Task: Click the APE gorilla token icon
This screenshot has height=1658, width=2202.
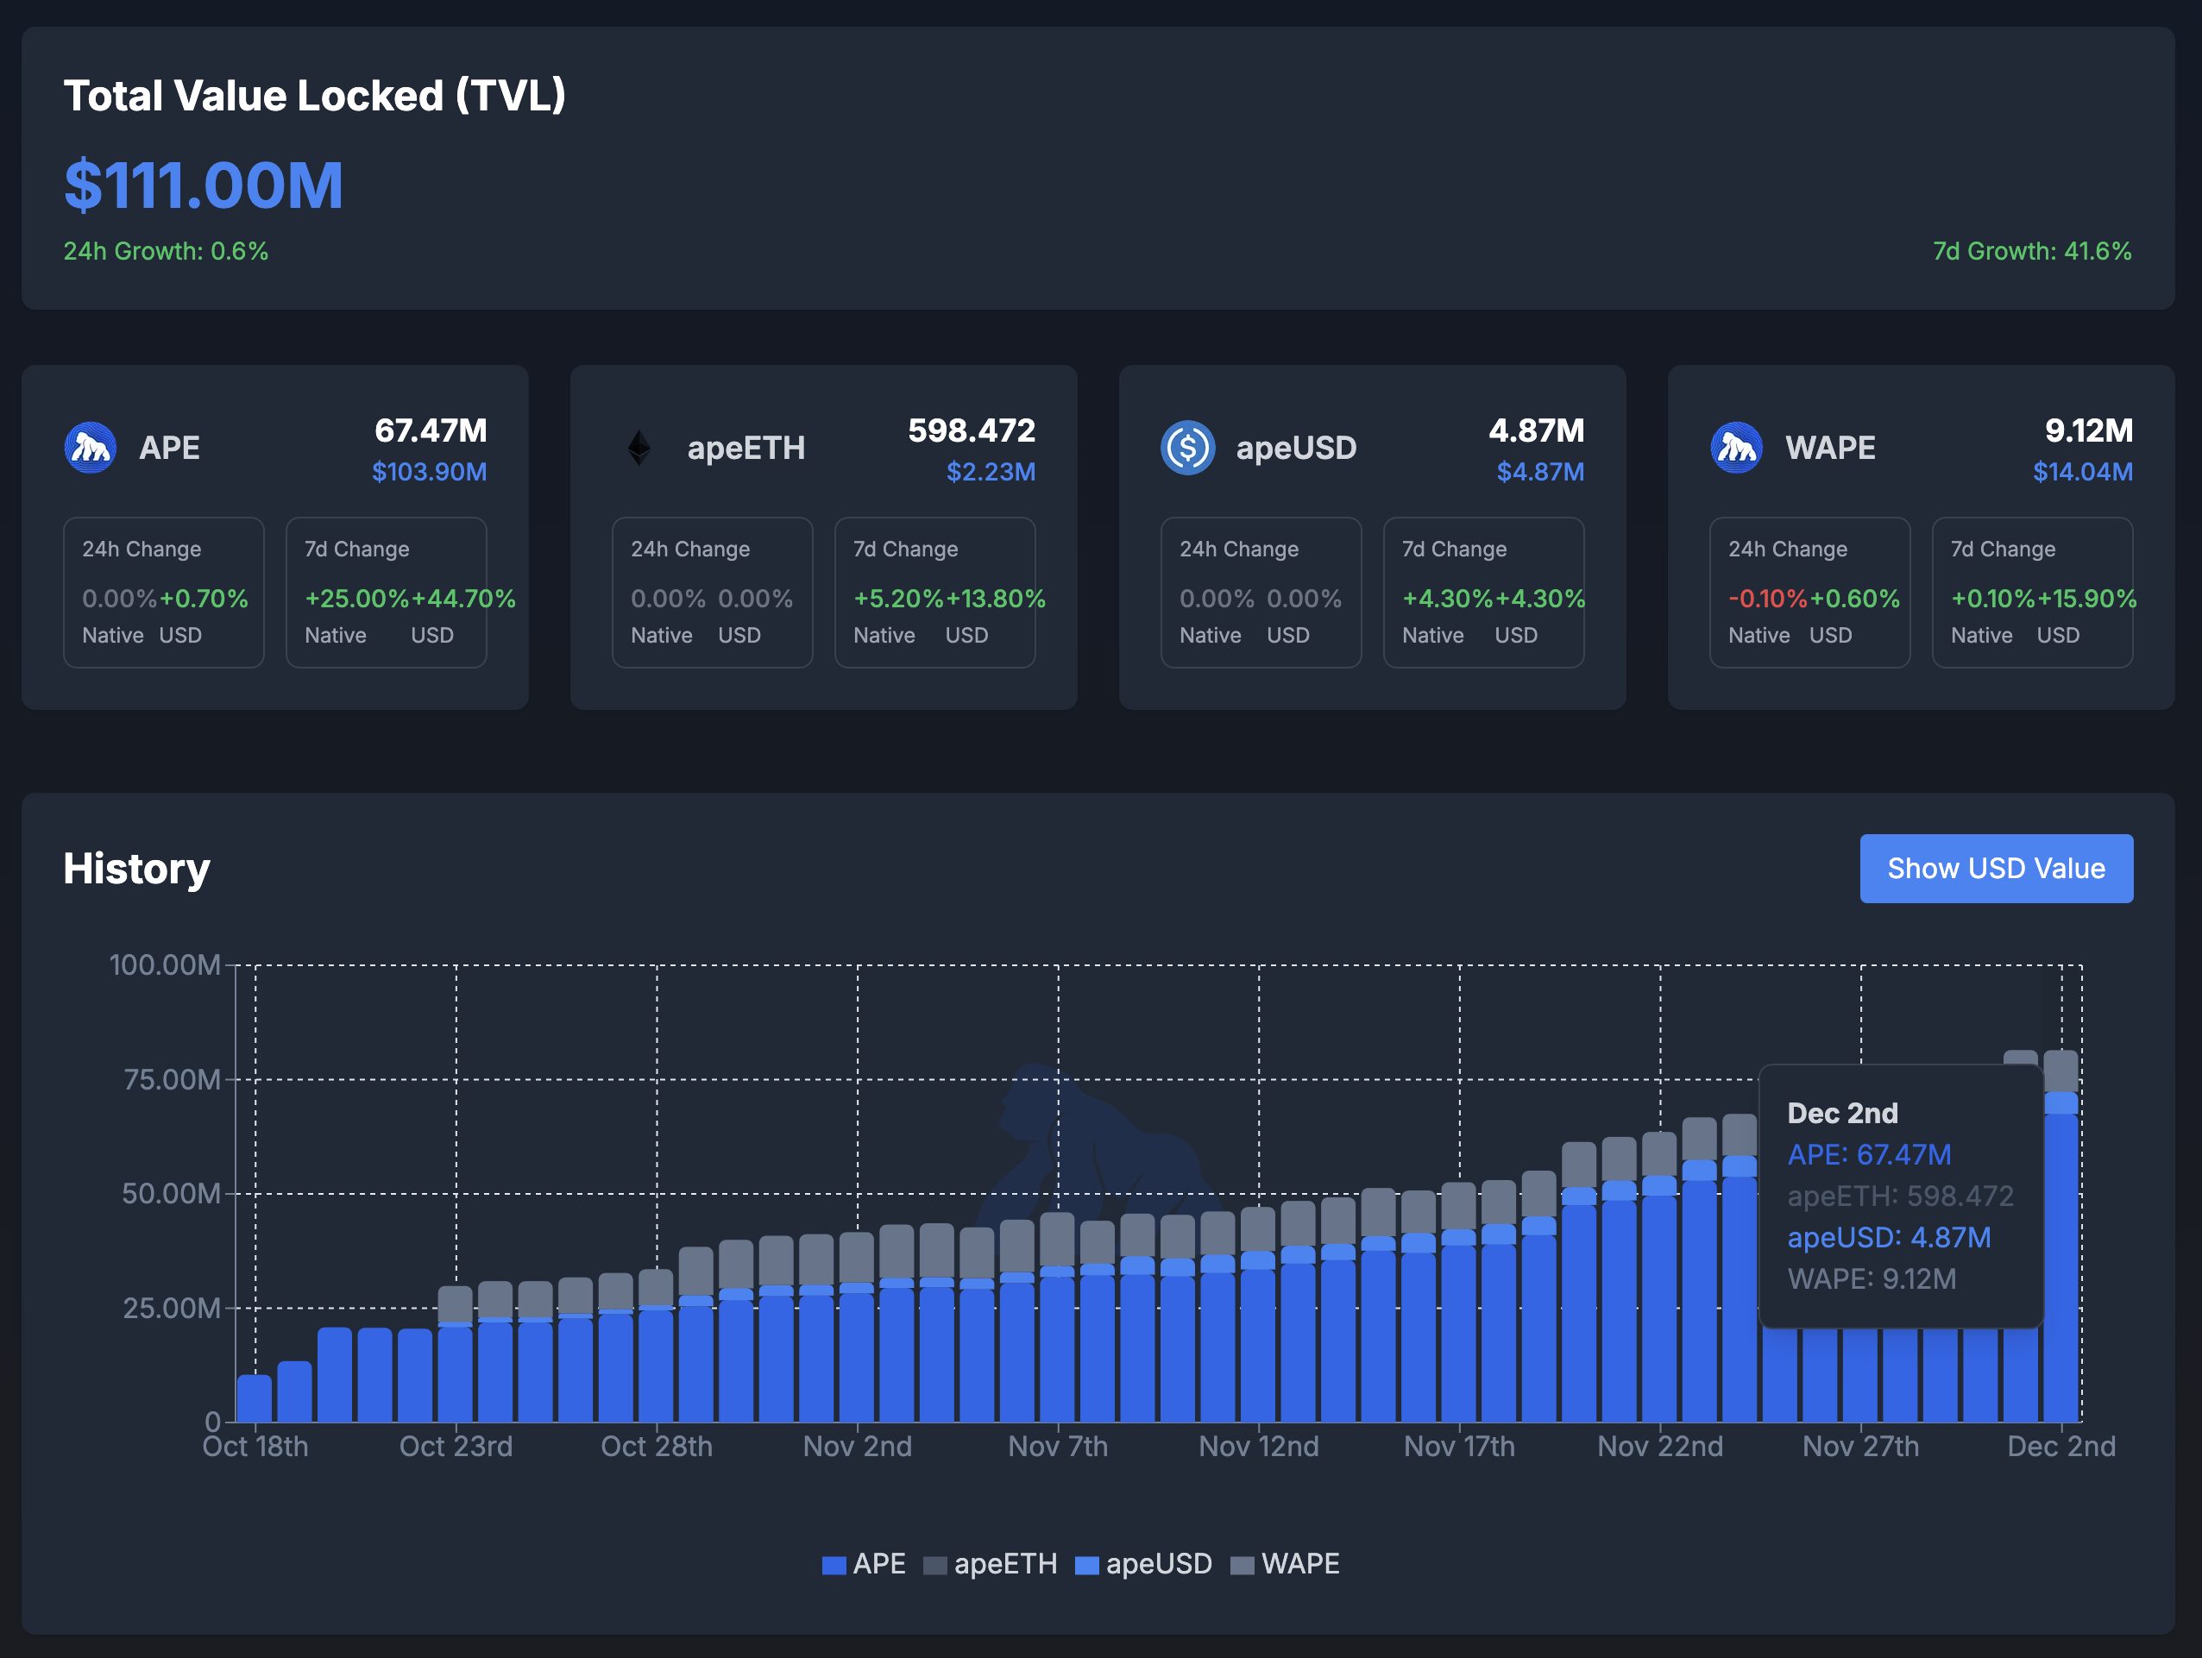Action: click(91, 448)
